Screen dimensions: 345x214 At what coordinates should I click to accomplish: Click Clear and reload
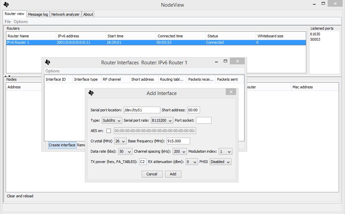(20, 196)
